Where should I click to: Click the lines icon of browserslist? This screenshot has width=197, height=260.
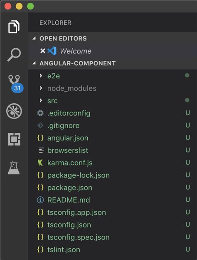41,150
